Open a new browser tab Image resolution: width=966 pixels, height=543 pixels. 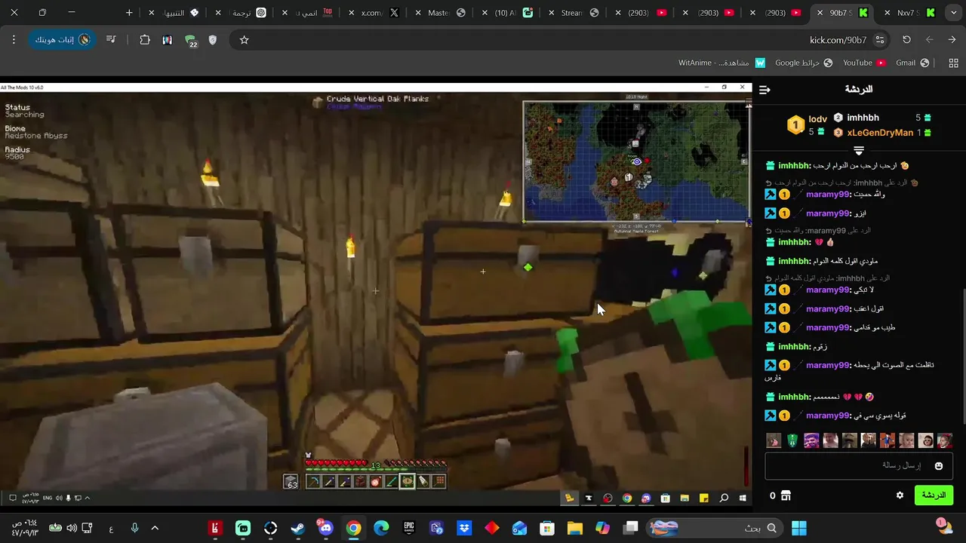point(129,13)
